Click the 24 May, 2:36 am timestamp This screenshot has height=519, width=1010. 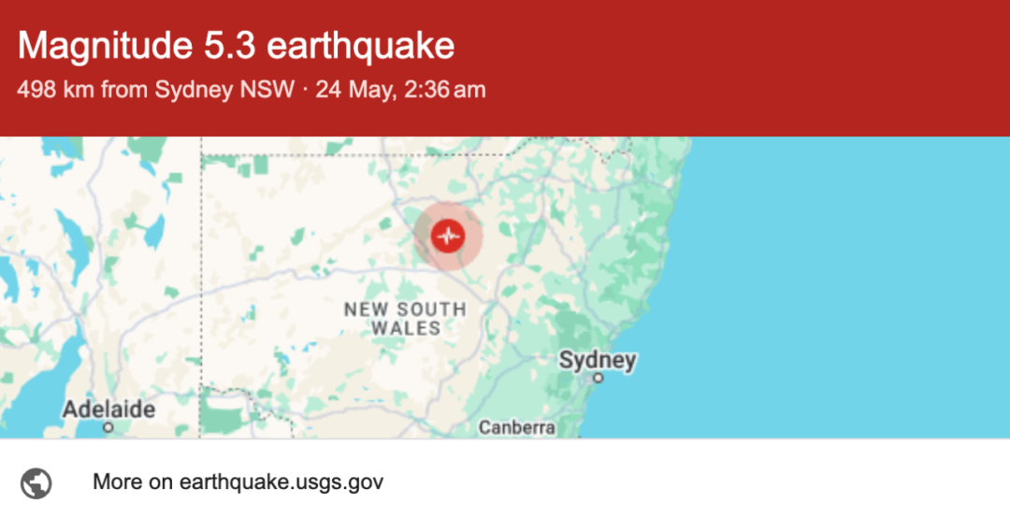point(400,90)
